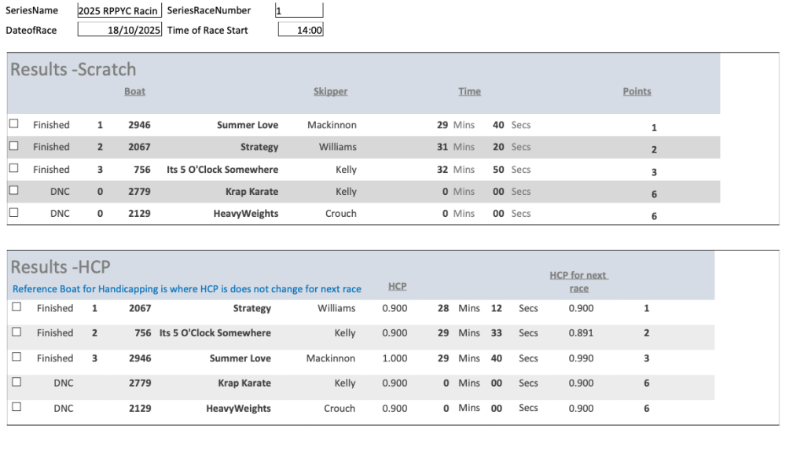804x455 pixels.
Task: Click the Time of Race Start field
Action: pos(300,30)
